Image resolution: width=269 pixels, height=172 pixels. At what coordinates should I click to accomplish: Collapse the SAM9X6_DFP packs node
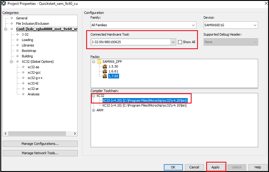click(x=93, y=62)
